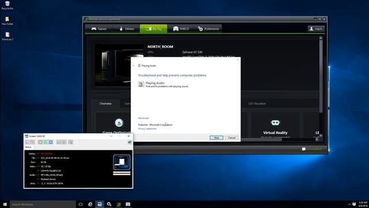Click the grey icon right of the folder in Screen CAM
369x208 pixels.
[64, 142]
